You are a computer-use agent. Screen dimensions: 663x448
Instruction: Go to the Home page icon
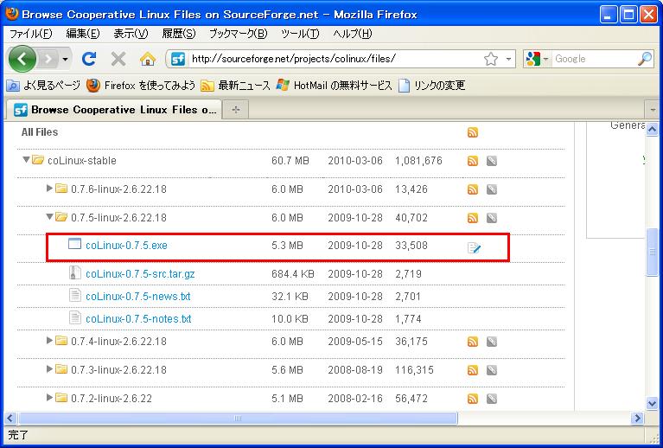coord(148,59)
